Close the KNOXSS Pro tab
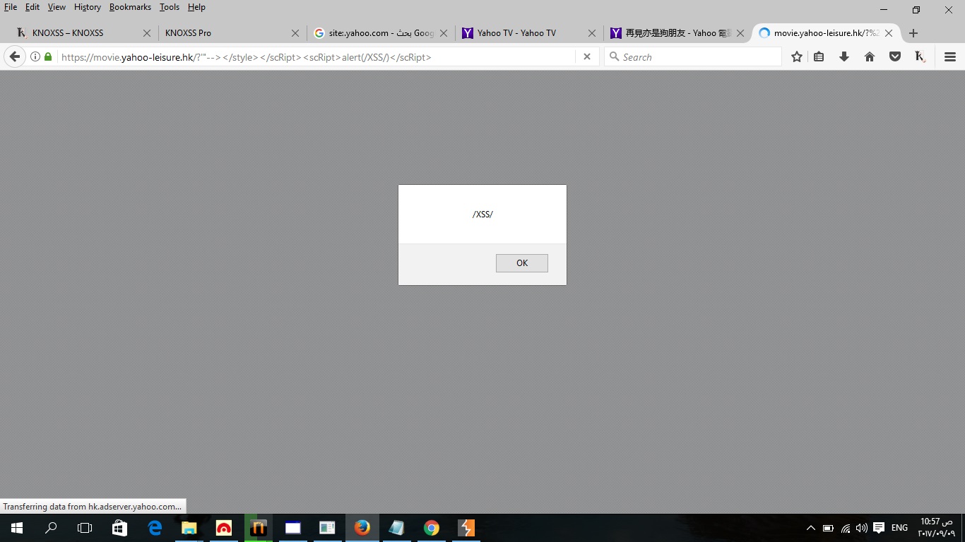The width and height of the screenshot is (965, 542). click(x=295, y=33)
